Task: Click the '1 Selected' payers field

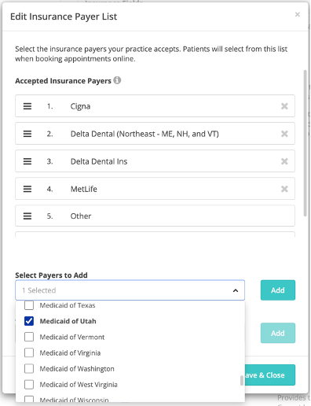Action: click(x=130, y=290)
